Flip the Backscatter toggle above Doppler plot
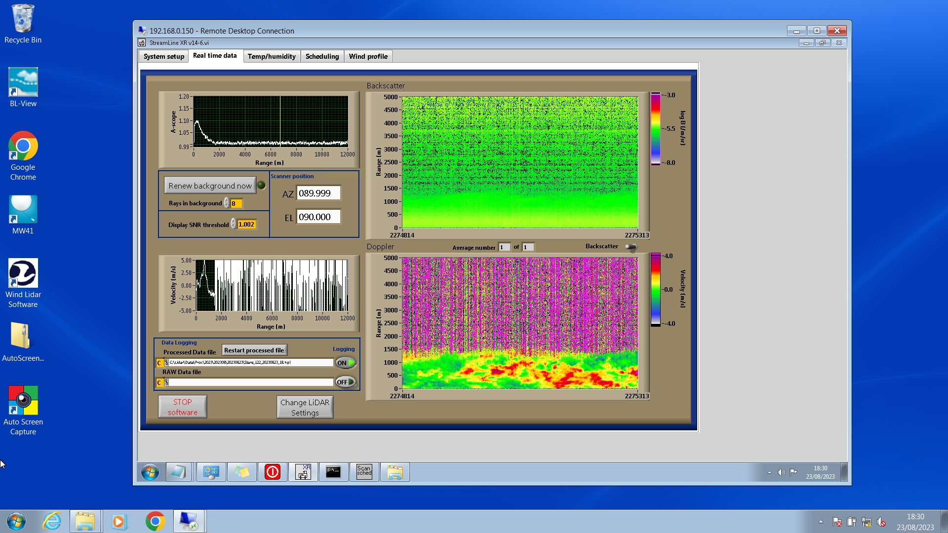The width and height of the screenshot is (948, 533). coord(631,247)
